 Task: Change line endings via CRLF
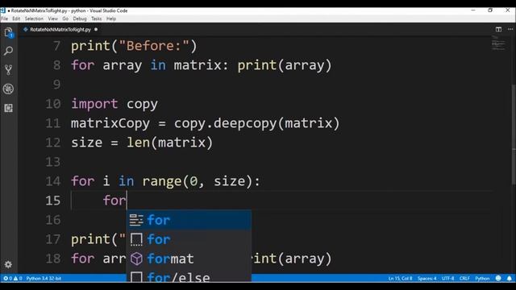[464, 279]
